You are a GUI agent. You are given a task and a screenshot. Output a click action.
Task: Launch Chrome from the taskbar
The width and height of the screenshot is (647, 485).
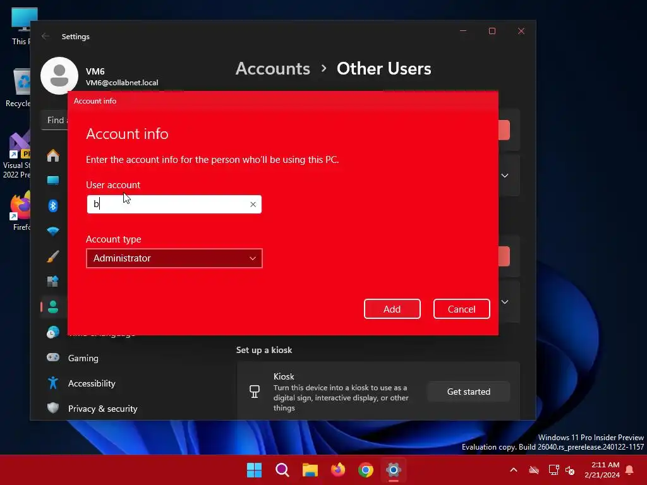pos(366,470)
